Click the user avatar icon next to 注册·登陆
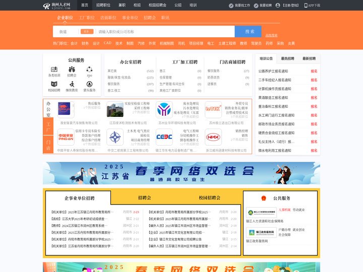The height and width of the screenshot is (272, 363). [278, 6]
